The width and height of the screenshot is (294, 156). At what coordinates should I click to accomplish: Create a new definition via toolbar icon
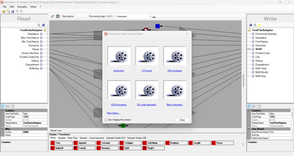click(x=8, y=11)
